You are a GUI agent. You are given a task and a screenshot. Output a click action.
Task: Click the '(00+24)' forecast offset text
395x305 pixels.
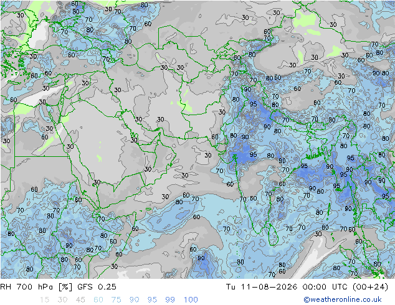click(370, 286)
